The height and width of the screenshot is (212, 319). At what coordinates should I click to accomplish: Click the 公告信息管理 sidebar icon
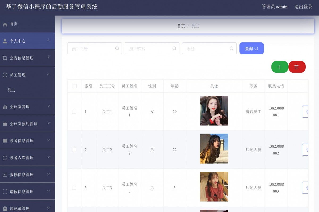tap(5, 58)
